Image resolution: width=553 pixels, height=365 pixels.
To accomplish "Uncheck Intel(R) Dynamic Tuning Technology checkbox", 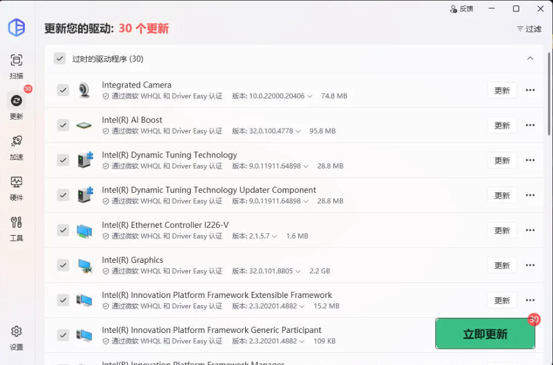I will (x=63, y=160).
